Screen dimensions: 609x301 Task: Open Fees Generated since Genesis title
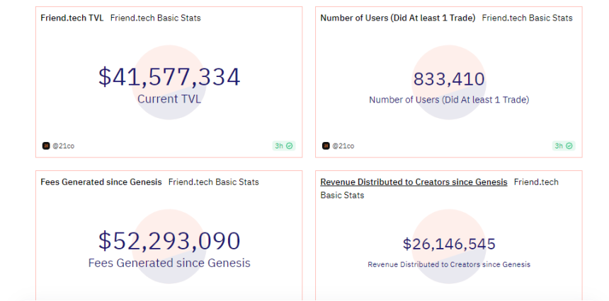pos(101,182)
